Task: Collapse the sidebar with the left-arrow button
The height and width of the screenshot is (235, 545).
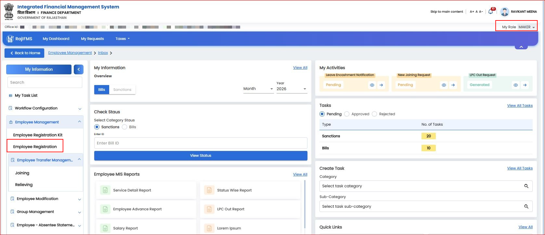Action: (79, 69)
